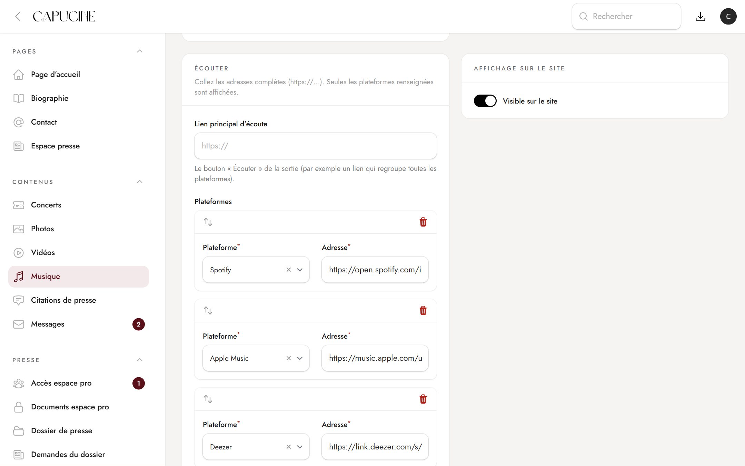Open Messages with 2 unread

pyautogui.click(x=79, y=324)
